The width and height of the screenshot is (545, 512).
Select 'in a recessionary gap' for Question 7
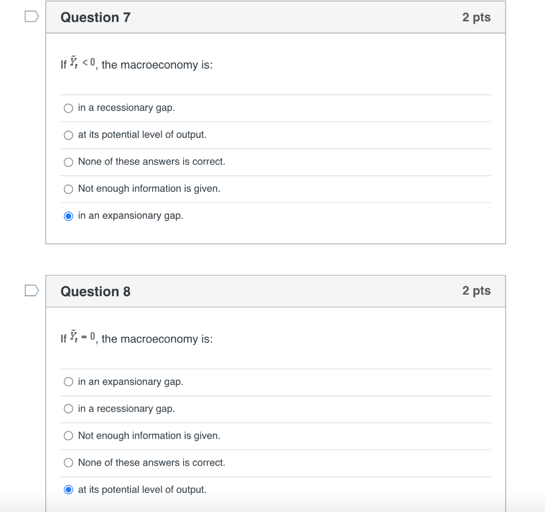tap(68, 108)
